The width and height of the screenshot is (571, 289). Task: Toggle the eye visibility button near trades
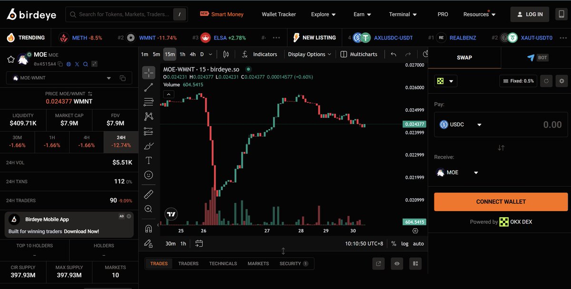point(397,263)
